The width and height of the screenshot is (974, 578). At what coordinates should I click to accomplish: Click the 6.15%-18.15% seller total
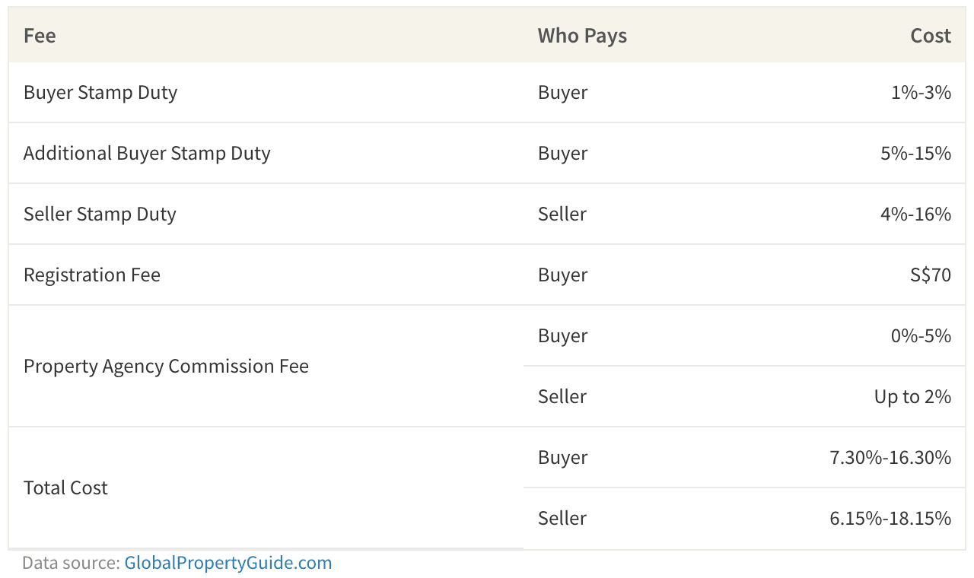tap(890, 518)
